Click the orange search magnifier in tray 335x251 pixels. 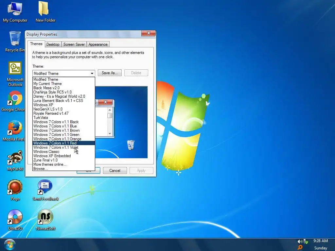(x=300, y=248)
